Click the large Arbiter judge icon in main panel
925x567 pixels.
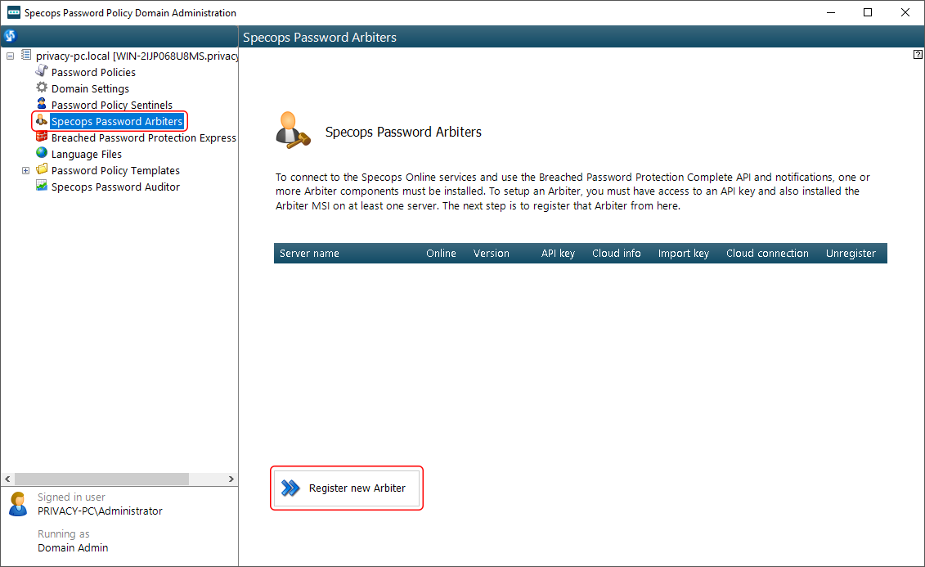coord(293,130)
